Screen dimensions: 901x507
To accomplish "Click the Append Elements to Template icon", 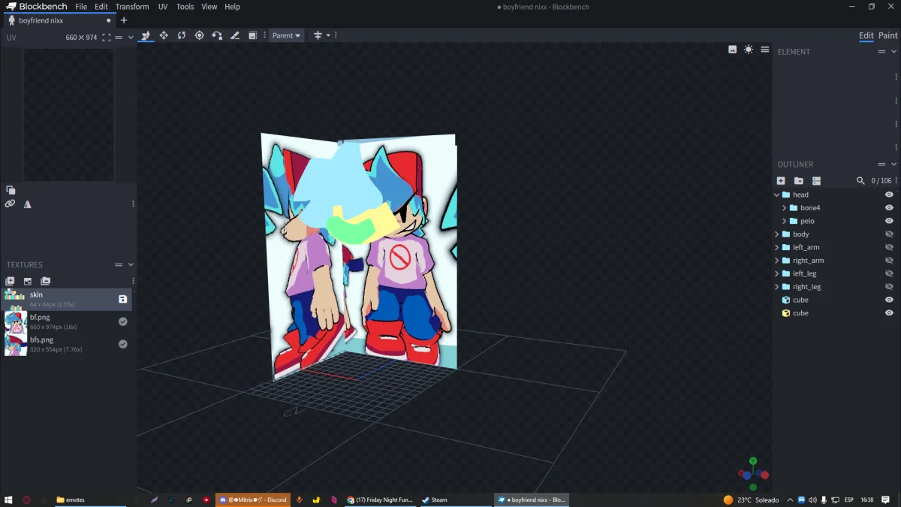I will (x=45, y=281).
